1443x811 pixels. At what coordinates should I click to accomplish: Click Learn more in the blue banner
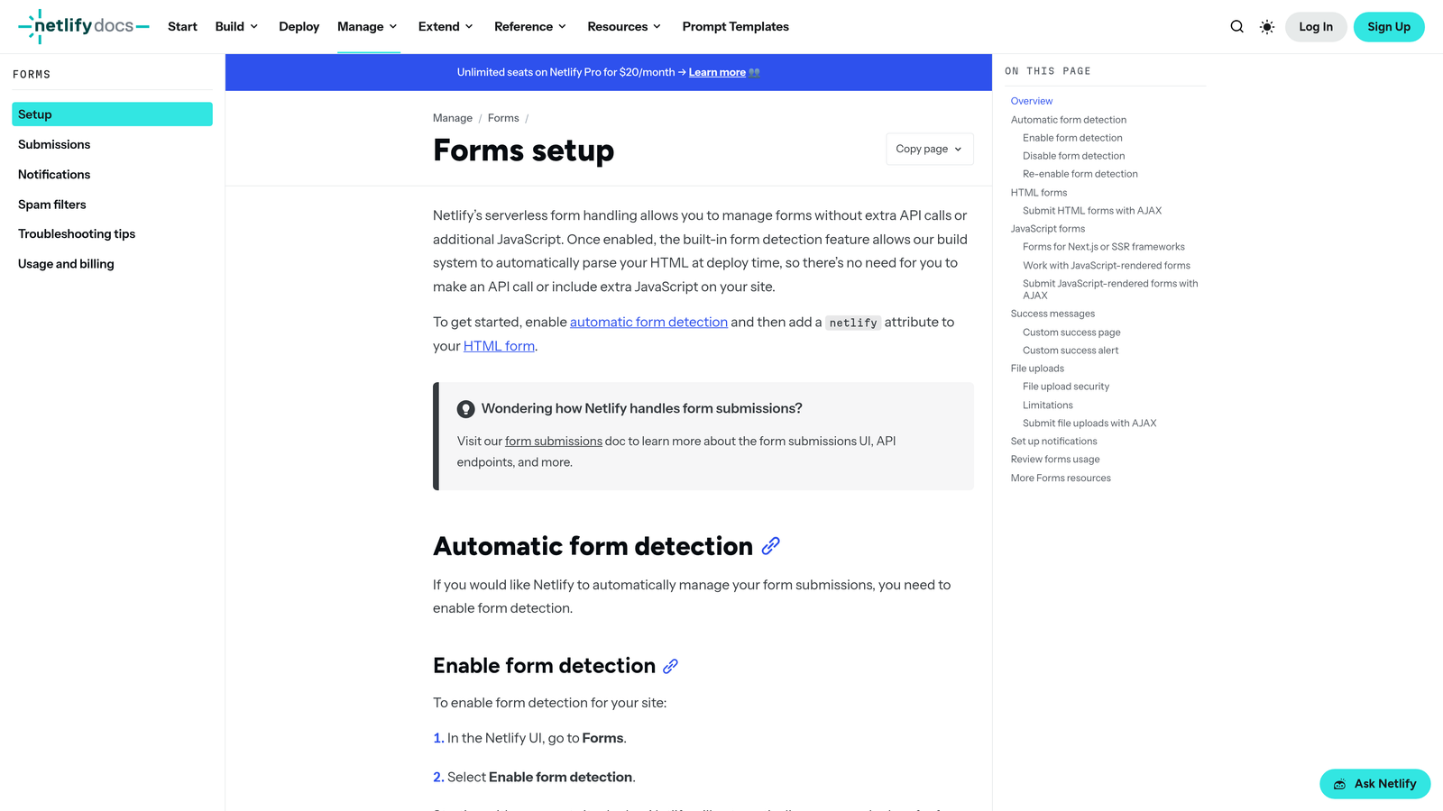(717, 73)
